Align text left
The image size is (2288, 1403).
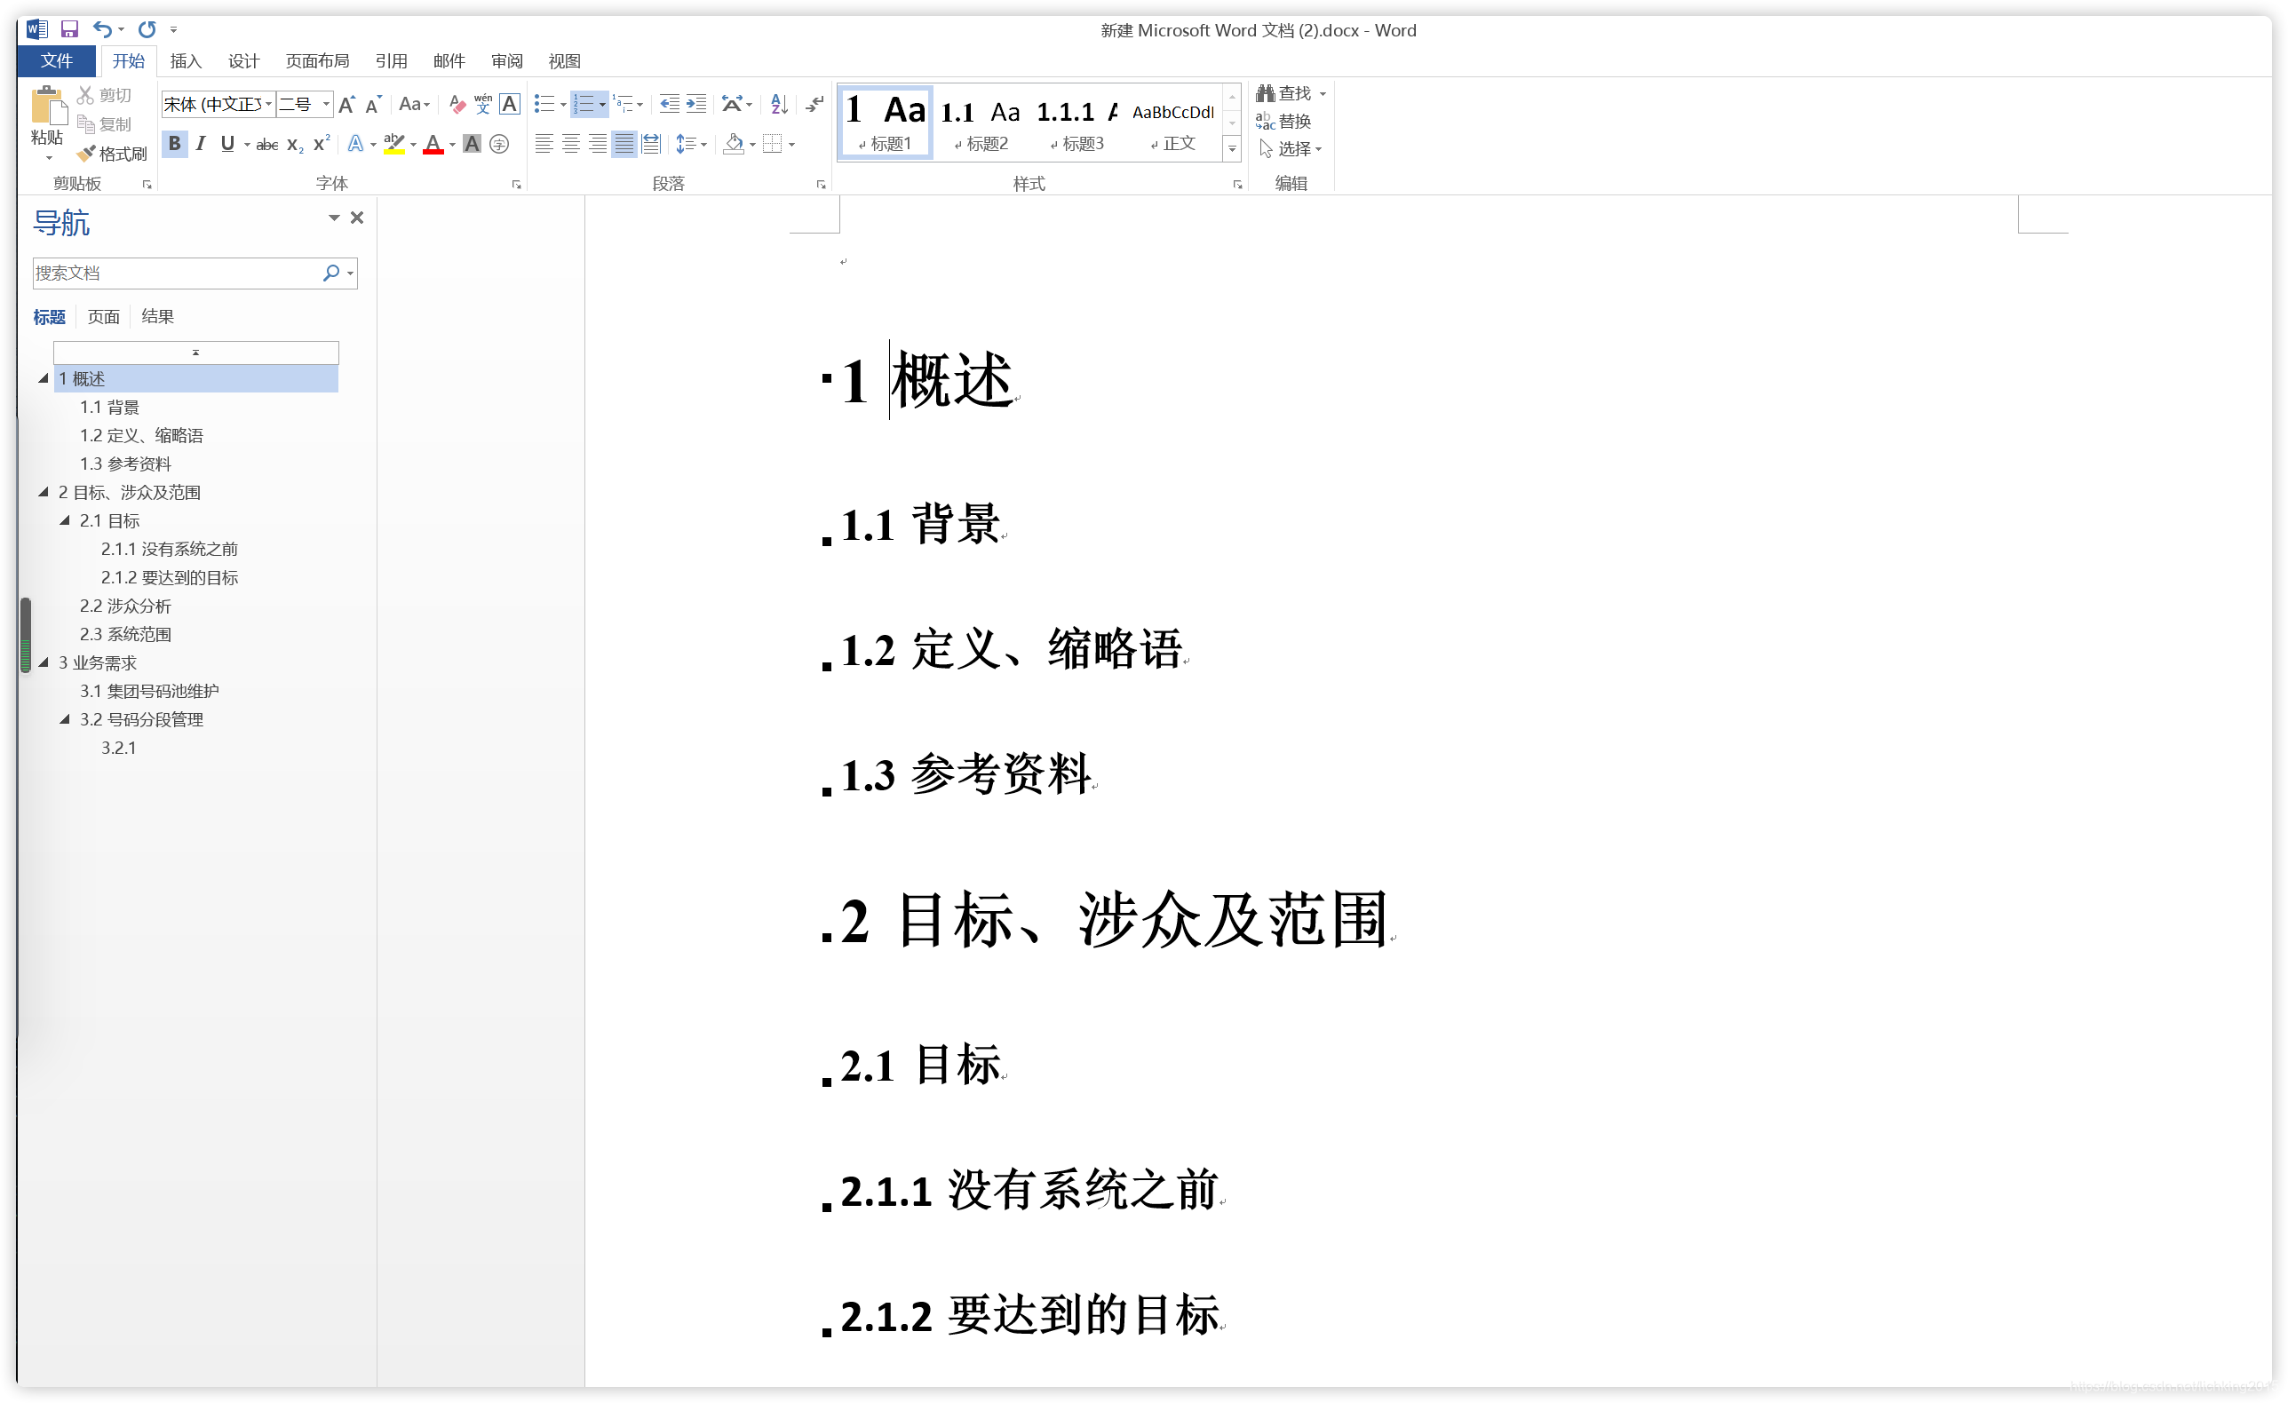[x=544, y=144]
